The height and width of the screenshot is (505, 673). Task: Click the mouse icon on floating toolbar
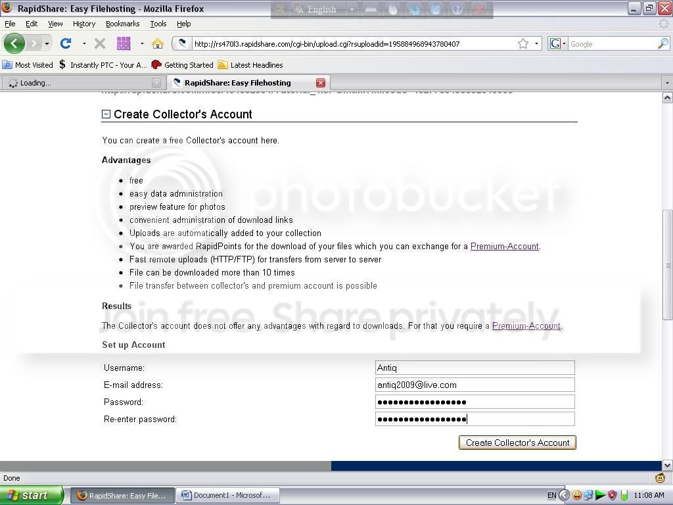click(393, 9)
